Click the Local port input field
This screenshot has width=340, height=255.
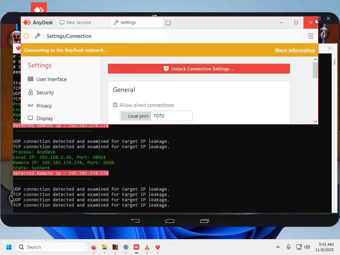(x=171, y=116)
